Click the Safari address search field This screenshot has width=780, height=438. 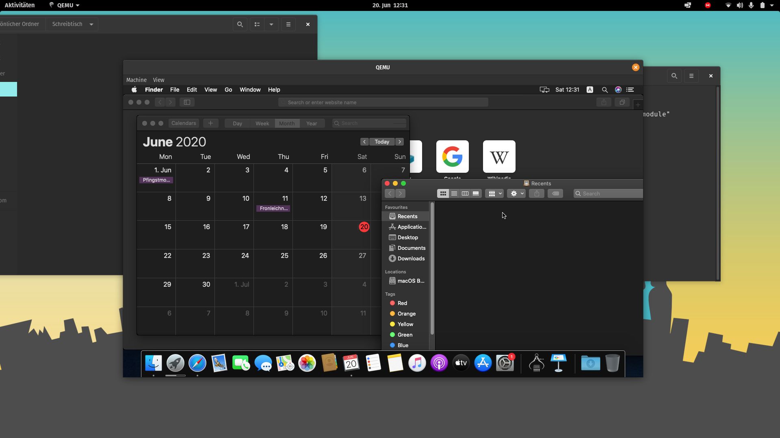(382, 102)
